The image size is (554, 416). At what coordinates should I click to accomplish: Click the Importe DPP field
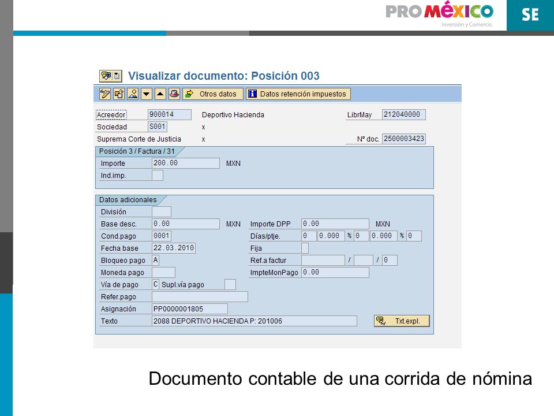tap(335, 224)
